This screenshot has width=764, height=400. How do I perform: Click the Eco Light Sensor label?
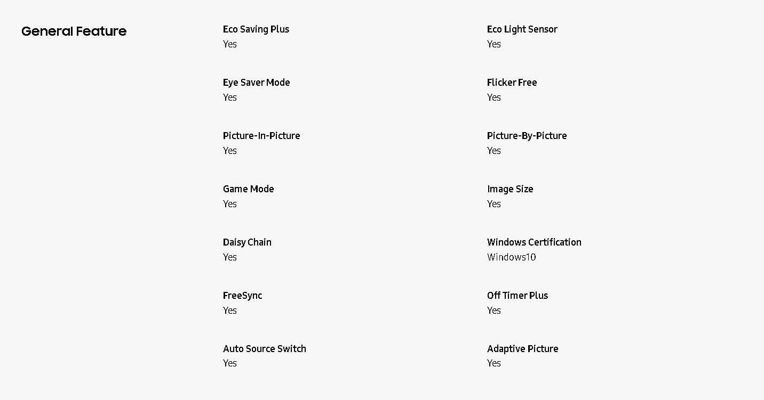(x=522, y=29)
